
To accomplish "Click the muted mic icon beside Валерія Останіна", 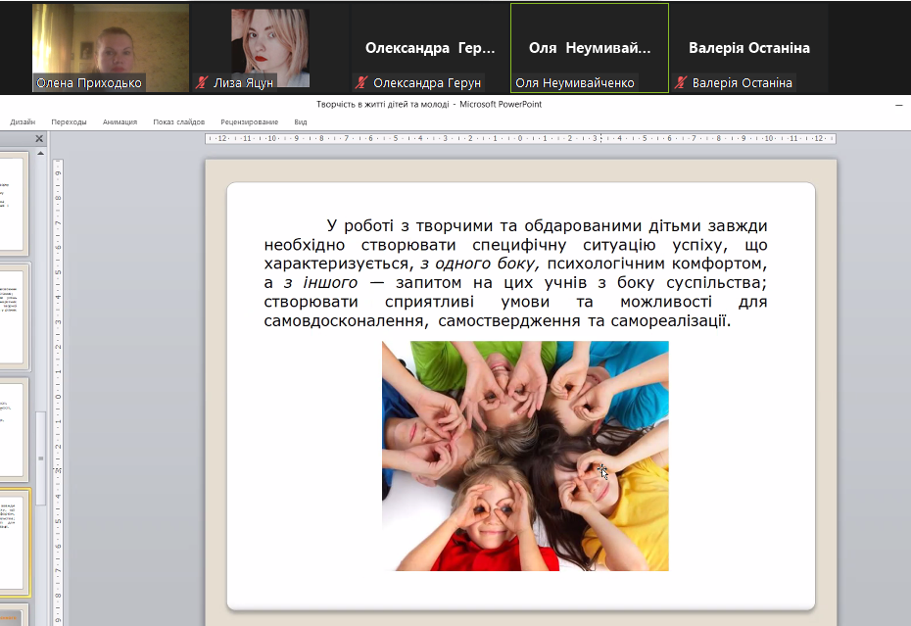I will point(681,83).
